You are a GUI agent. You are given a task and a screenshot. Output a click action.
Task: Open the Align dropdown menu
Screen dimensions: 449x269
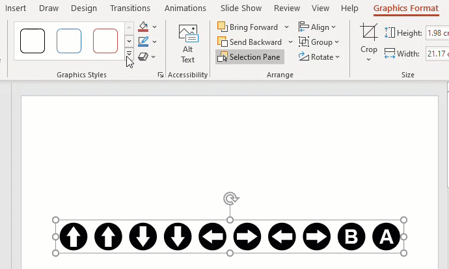pos(318,27)
